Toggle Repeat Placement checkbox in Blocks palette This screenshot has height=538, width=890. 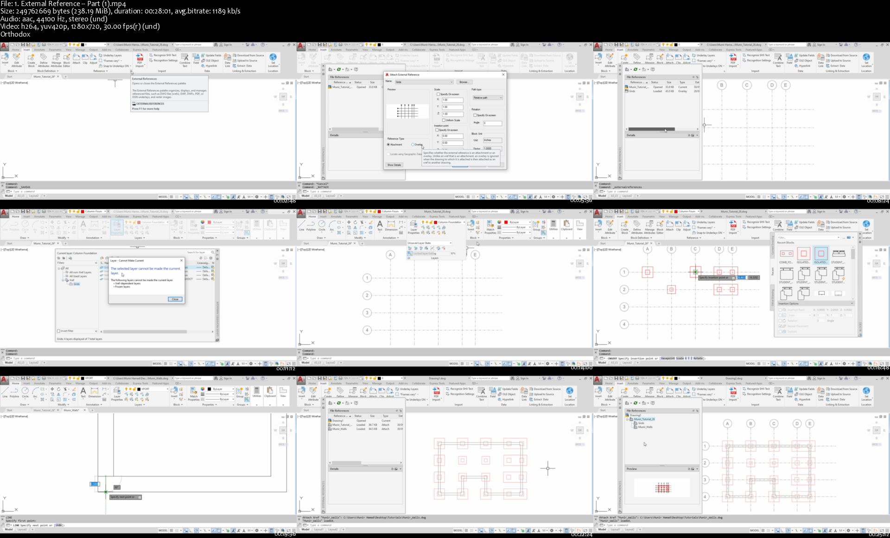click(780, 326)
